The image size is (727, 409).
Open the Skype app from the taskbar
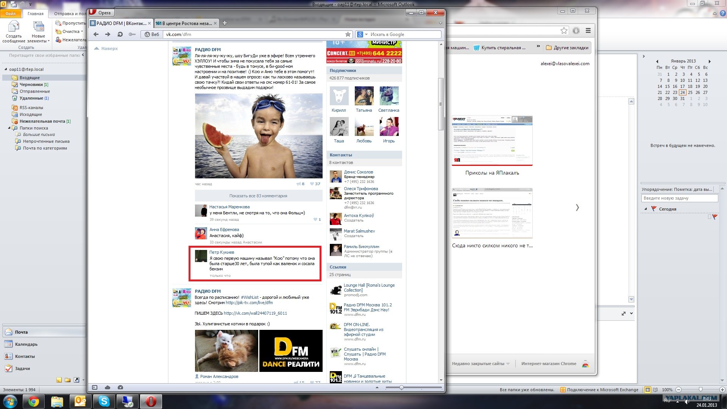click(104, 401)
